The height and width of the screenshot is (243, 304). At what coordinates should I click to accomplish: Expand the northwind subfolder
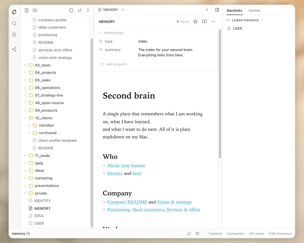pyautogui.click(x=29, y=133)
